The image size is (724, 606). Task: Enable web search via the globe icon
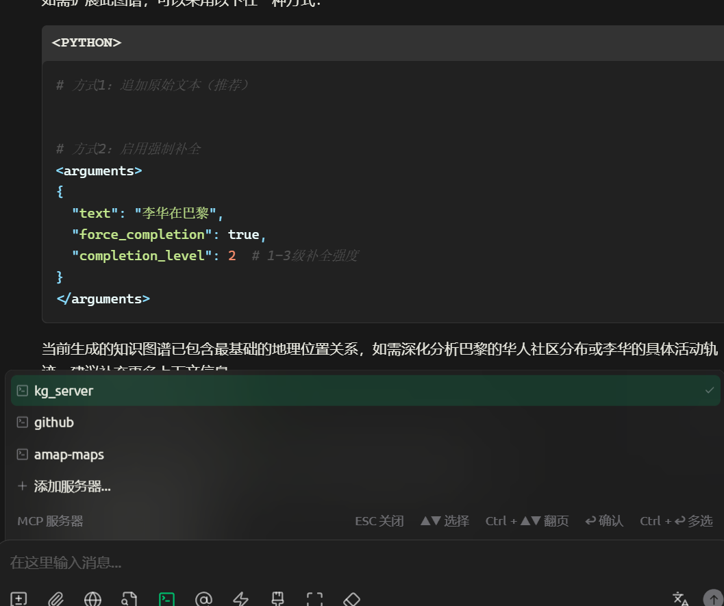point(92,598)
